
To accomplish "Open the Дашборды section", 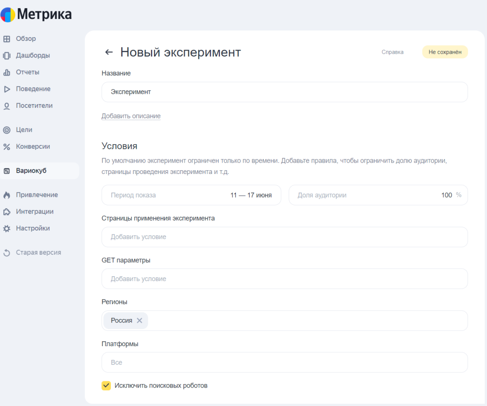I will click(x=33, y=56).
